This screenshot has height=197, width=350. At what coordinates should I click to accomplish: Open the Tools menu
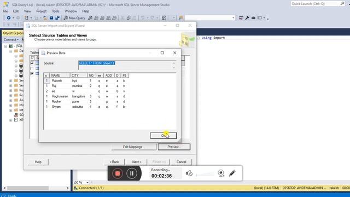click(x=56, y=11)
